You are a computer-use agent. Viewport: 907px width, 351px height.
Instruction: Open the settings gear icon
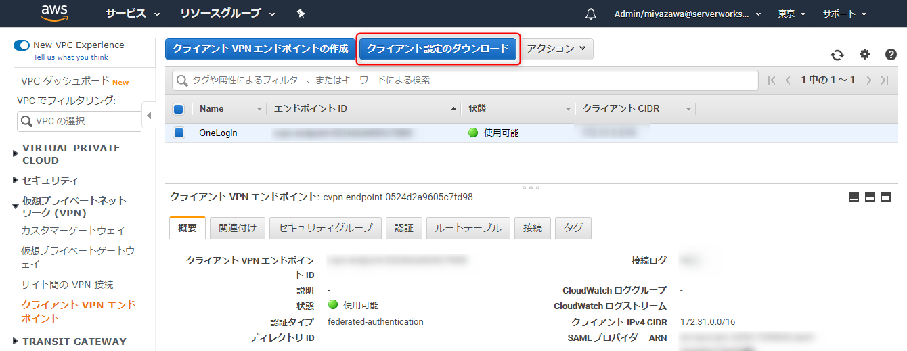pos(864,55)
